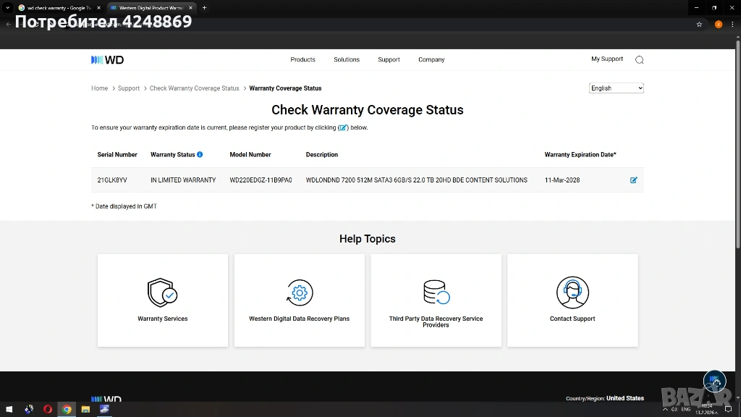Click the Data Recovery Plans gear icon
This screenshot has height=417, width=741.
pyautogui.click(x=300, y=292)
